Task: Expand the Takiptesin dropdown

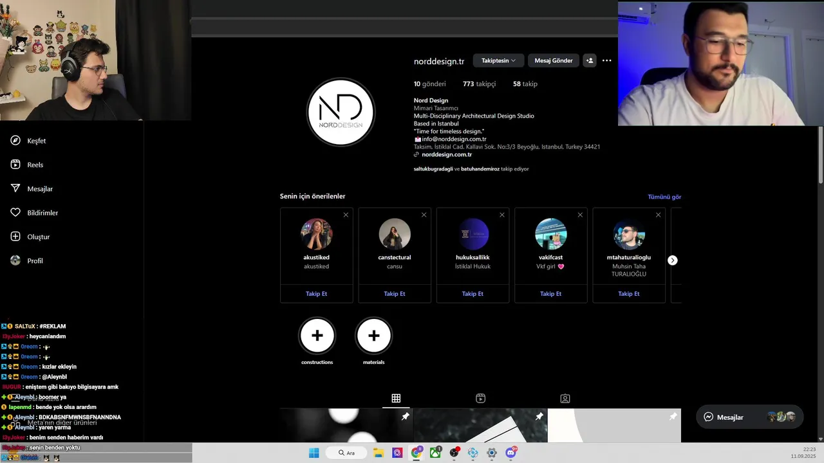Action: click(x=498, y=60)
